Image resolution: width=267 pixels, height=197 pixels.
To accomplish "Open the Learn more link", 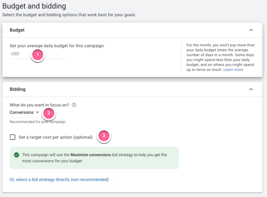I will click(x=233, y=70).
